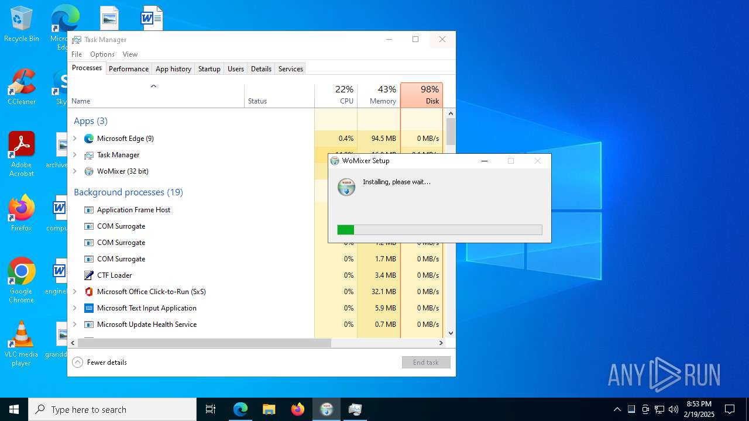749x421 pixels.
Task: Open notification center icon
Action: tap(730, 409)
